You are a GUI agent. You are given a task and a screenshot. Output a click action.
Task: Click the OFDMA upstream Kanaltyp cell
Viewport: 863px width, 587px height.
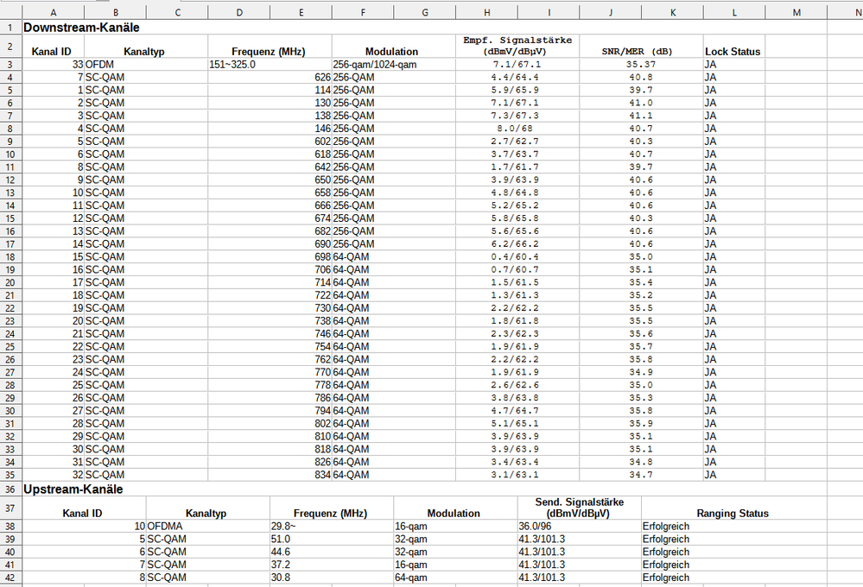coord(207,527)
